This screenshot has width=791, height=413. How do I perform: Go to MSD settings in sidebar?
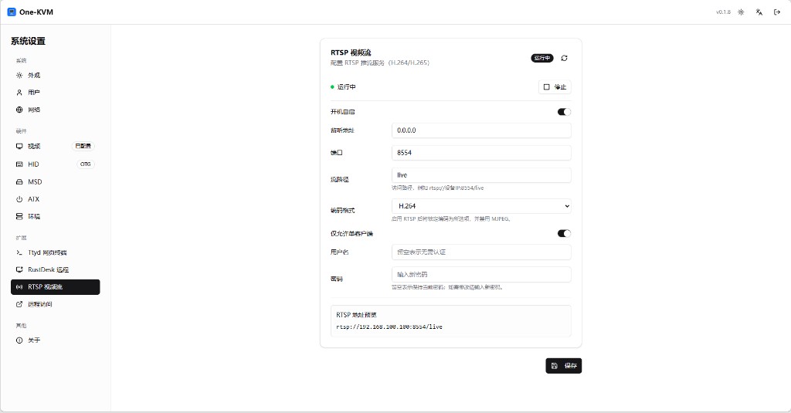[x=35, y=182]
